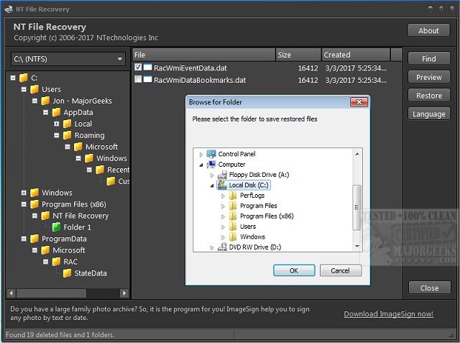Sort by the Created column header
The width and height of the screenshot is (460, 343).
pyautogui.click(x=356, y=55)
